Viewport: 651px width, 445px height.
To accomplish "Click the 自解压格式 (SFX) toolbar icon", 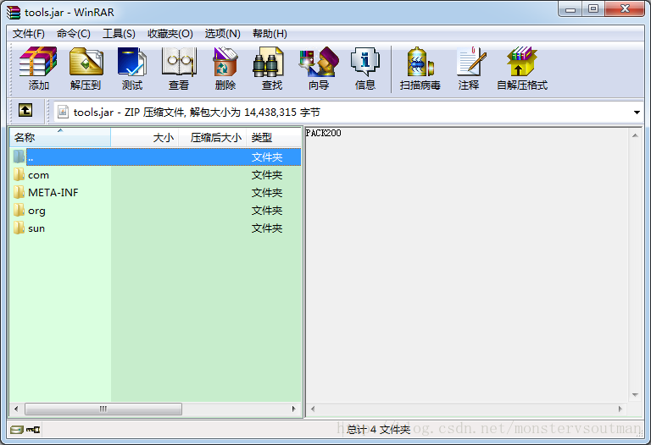I will (x=522, y=62).
